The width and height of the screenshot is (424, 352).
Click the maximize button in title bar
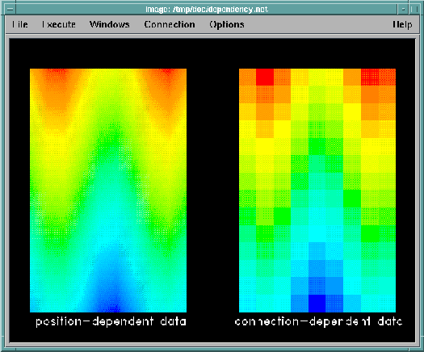tap(414, 10)
